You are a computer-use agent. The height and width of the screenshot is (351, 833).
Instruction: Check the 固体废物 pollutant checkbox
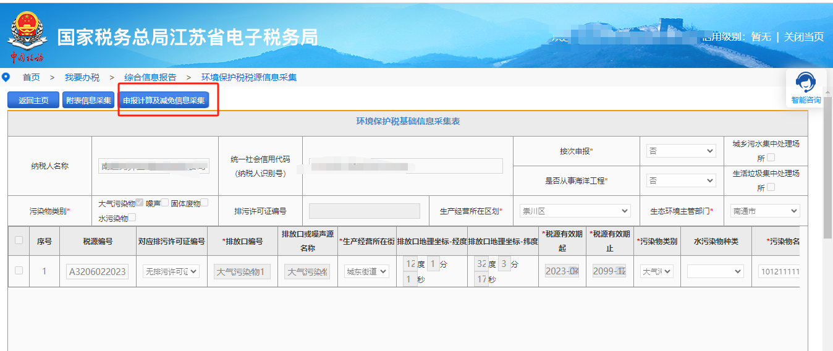[x=204, y=203]
